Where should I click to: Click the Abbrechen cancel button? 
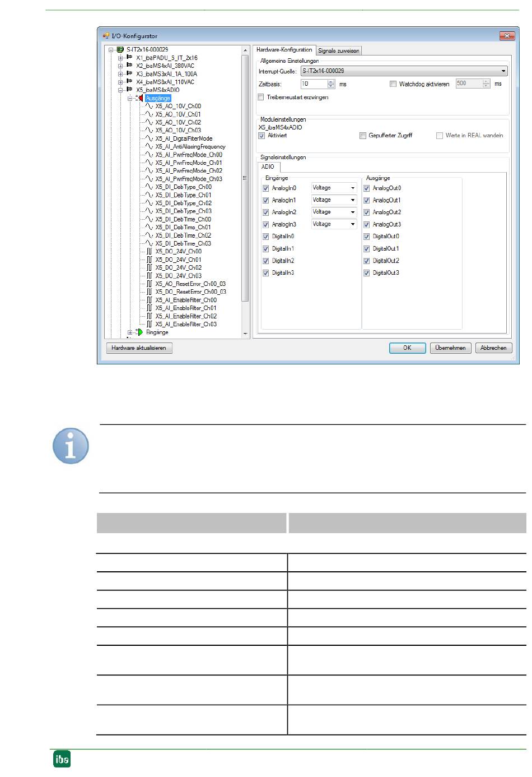(x=494, y=348)
